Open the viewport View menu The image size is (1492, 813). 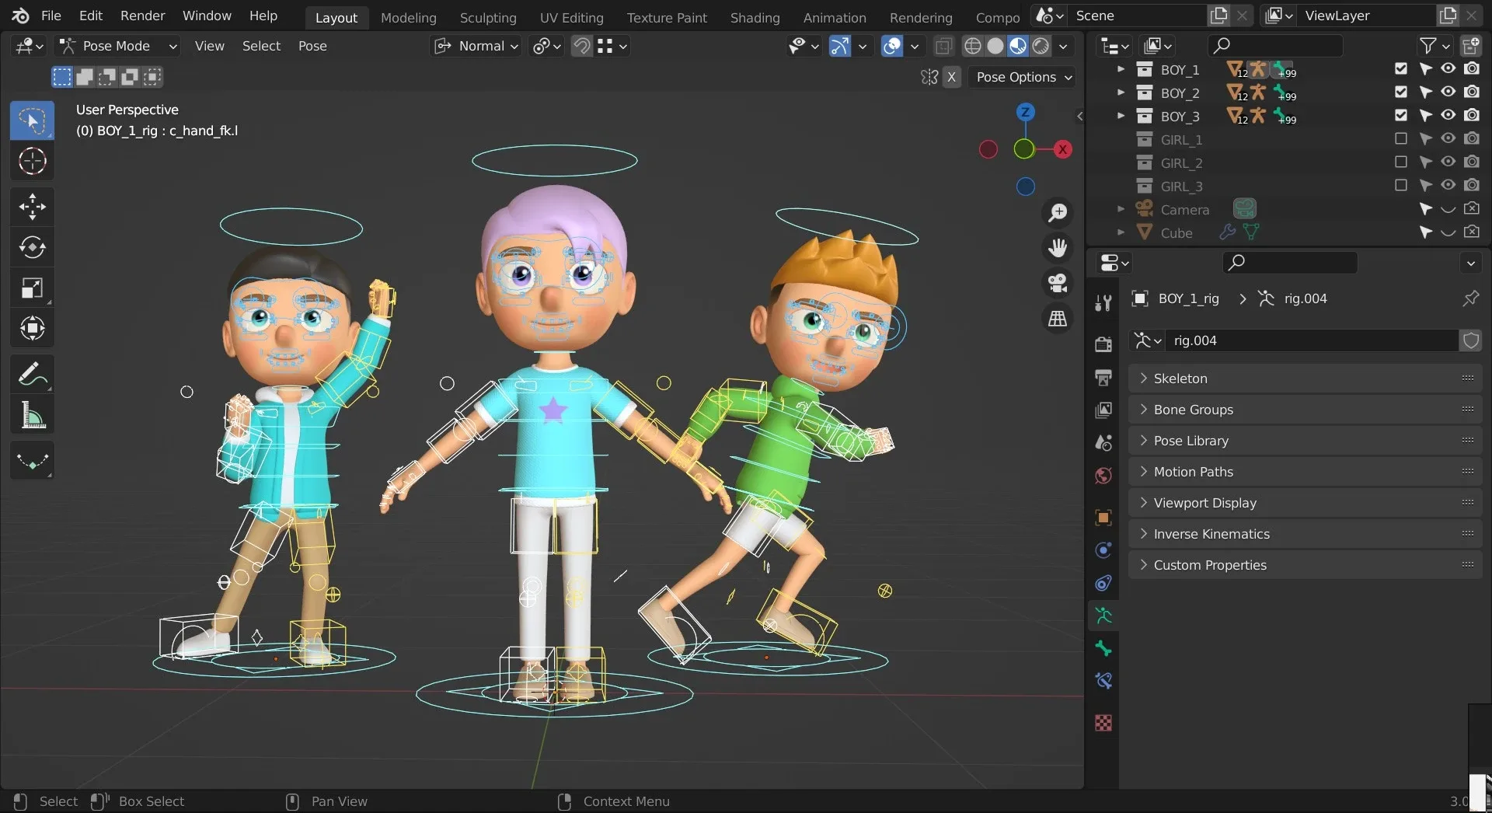pyautogui.click(x=209, y=46)
